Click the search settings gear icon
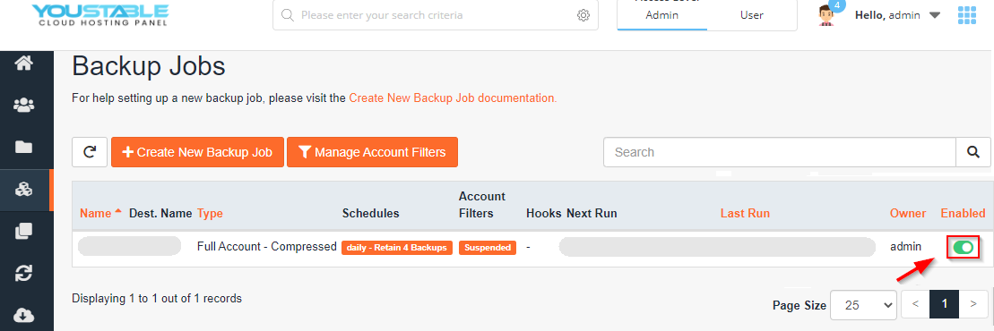994x331 pixels. click(583, 15)
